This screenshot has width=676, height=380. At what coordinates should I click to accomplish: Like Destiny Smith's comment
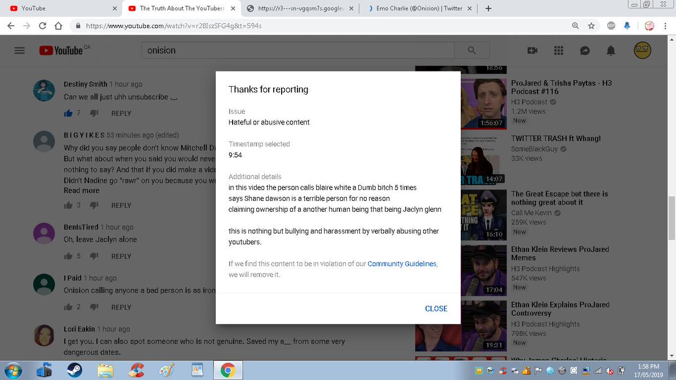click(69, 113)
